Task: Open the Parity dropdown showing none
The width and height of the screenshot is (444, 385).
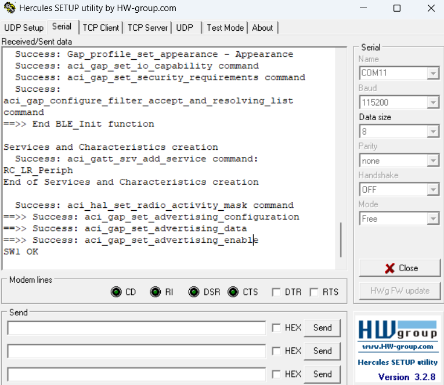Action: pyautogui.click(x=433, y=161)
